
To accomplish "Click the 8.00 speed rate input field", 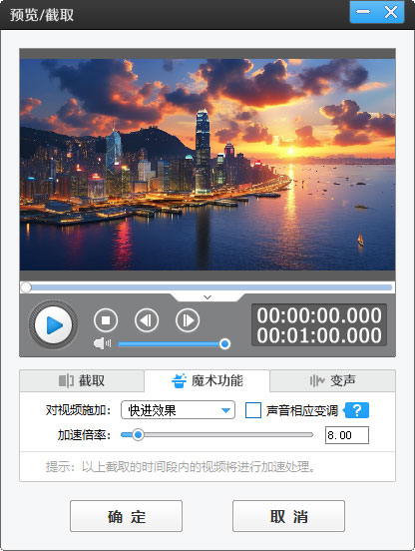I will click(x=347, y=435).
